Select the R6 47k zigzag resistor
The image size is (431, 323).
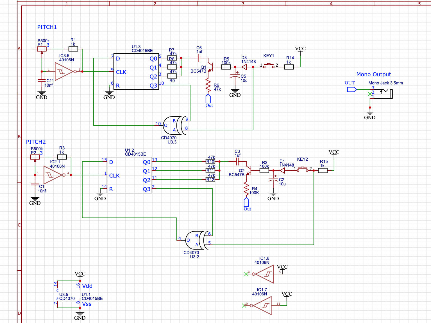click(208, 85)
